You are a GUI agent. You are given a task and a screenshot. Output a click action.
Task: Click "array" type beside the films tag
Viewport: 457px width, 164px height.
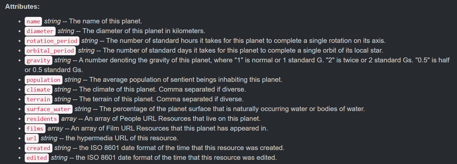click(55, 129)
